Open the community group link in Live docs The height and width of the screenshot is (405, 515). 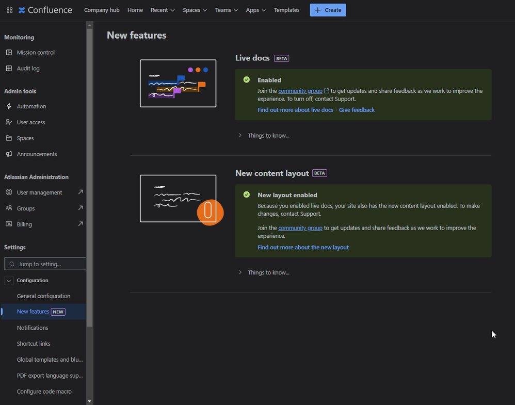click(x=300, y=91)
